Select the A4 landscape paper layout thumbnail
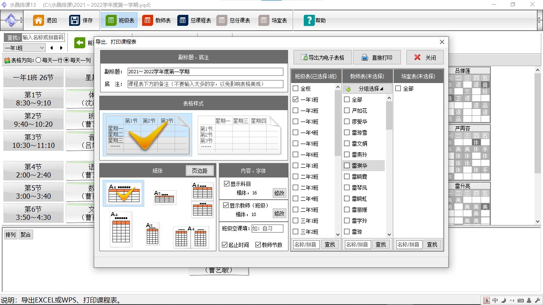543x305 pixels. (123, 194)
